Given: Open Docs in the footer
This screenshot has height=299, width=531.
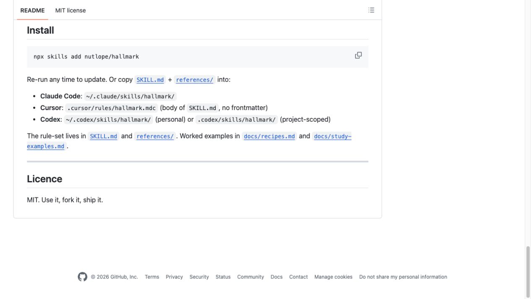Looking at the screenshot, I should 277,277.
